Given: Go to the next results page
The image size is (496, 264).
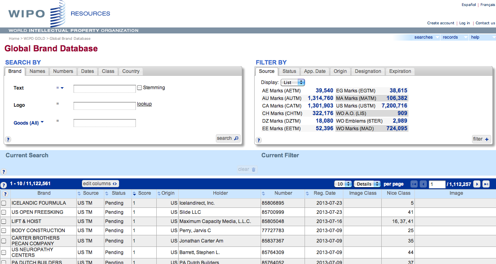Looking at the screenshot, I should [477, 184].
